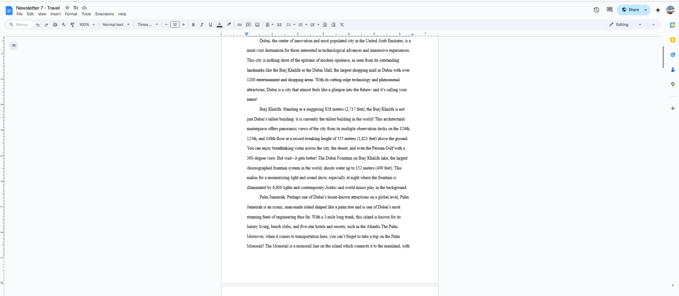Viewport: 679px width, 296px height.
Task: Toggle bold formatting
Action: point(193,25)
